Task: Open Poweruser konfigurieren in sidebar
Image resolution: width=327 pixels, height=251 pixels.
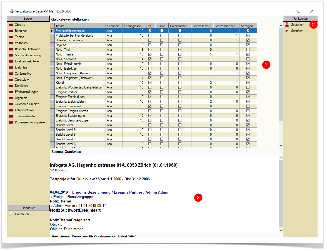Action: [31, 122]
